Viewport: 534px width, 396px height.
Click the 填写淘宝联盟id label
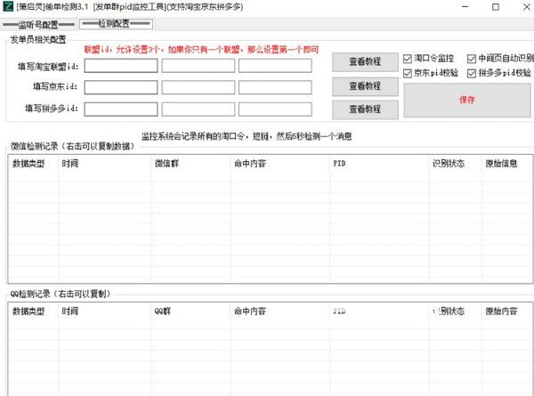click(x=48, y=67)
